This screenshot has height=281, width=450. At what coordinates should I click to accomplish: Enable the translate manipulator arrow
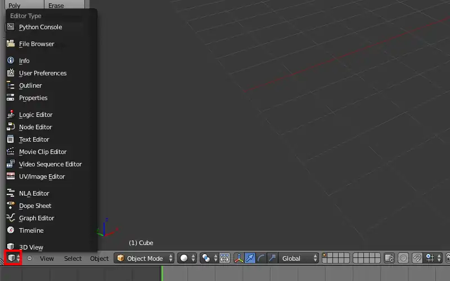click(x=250, y=259)
